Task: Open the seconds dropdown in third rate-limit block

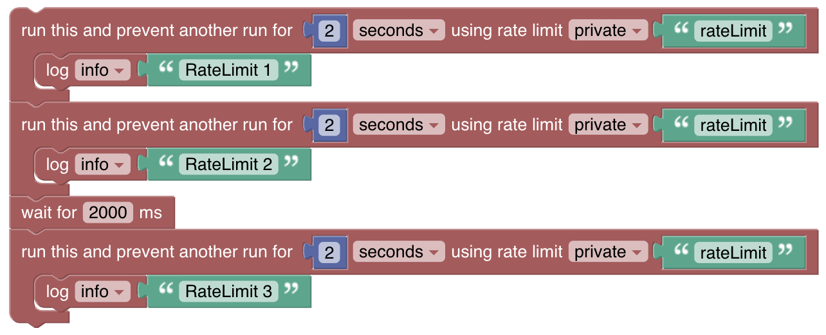Action: [x=399, y=252]
